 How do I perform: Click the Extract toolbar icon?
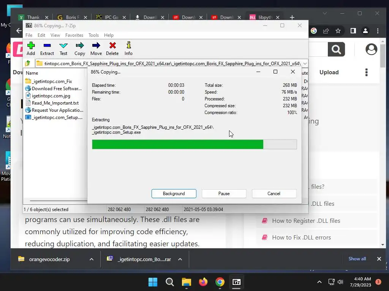coord(47,48)
